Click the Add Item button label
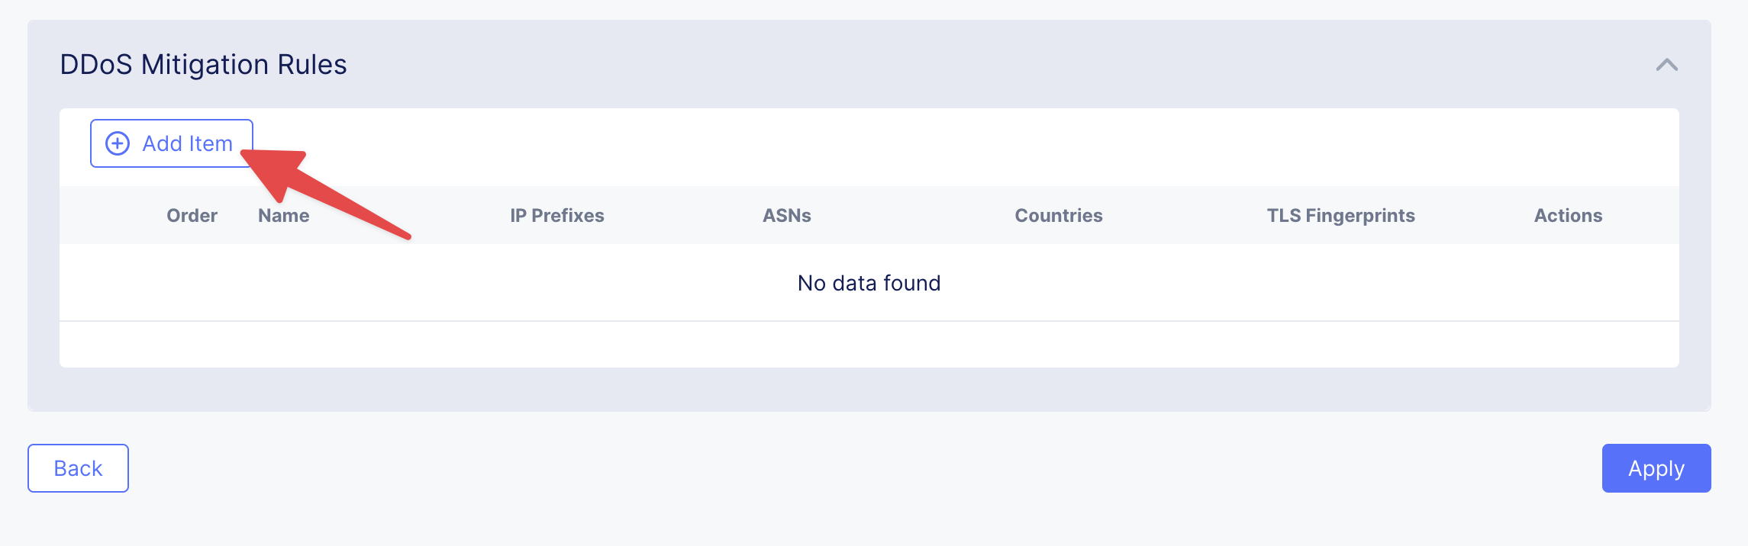 click(187, 143)
